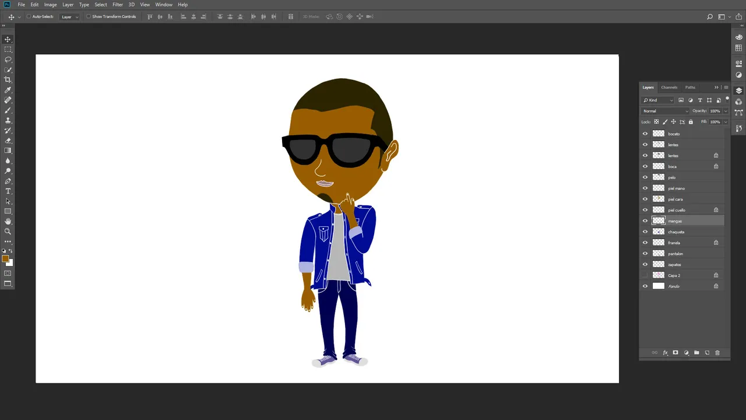Open the Fill slider dropdown arrow
Image resolution: width=746 pixels, height=420 pixels.
pyautogui.click(x=726, y=122)
